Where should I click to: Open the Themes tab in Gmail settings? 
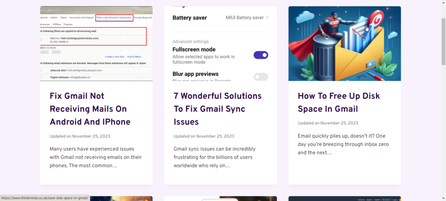pos(68,24)
